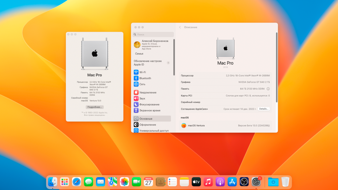Open Safari browser in the dock

tap(76, 182)
